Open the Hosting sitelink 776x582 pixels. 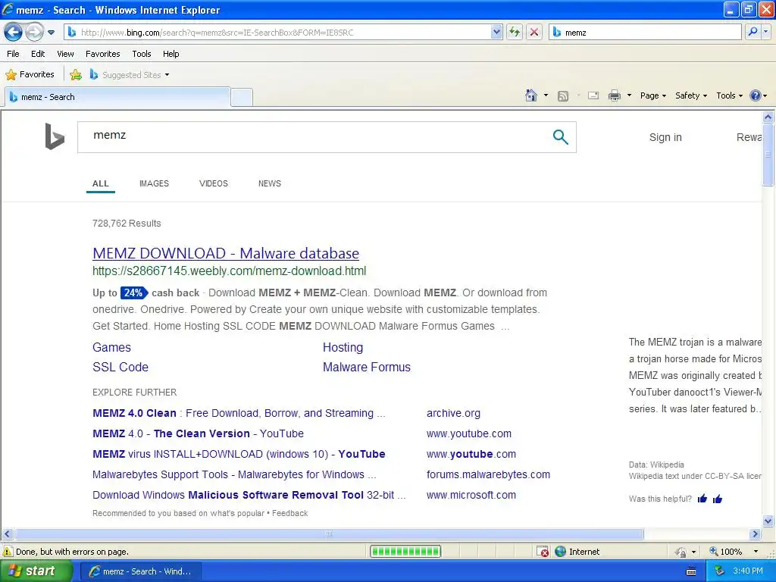coord(343,347)
